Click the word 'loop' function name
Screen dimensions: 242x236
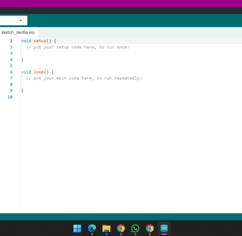click(39, 72)
